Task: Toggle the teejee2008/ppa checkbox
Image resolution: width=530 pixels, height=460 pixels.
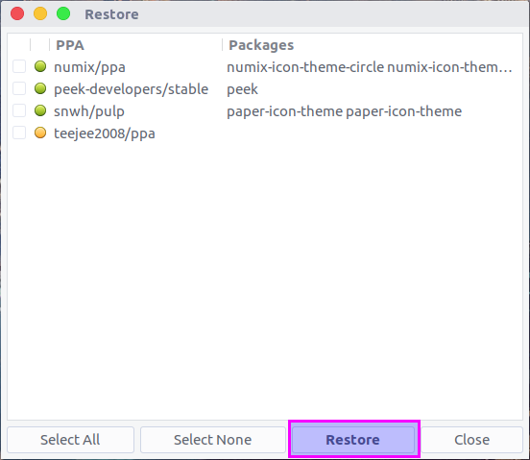Action: 19,133
